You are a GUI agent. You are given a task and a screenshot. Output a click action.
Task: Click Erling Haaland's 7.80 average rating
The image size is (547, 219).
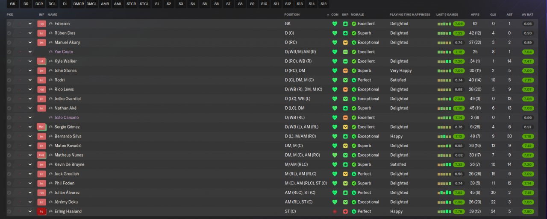coord(528,212)
